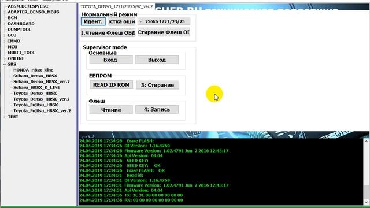Expand the TEST tree node

click(x=5, y=117)
